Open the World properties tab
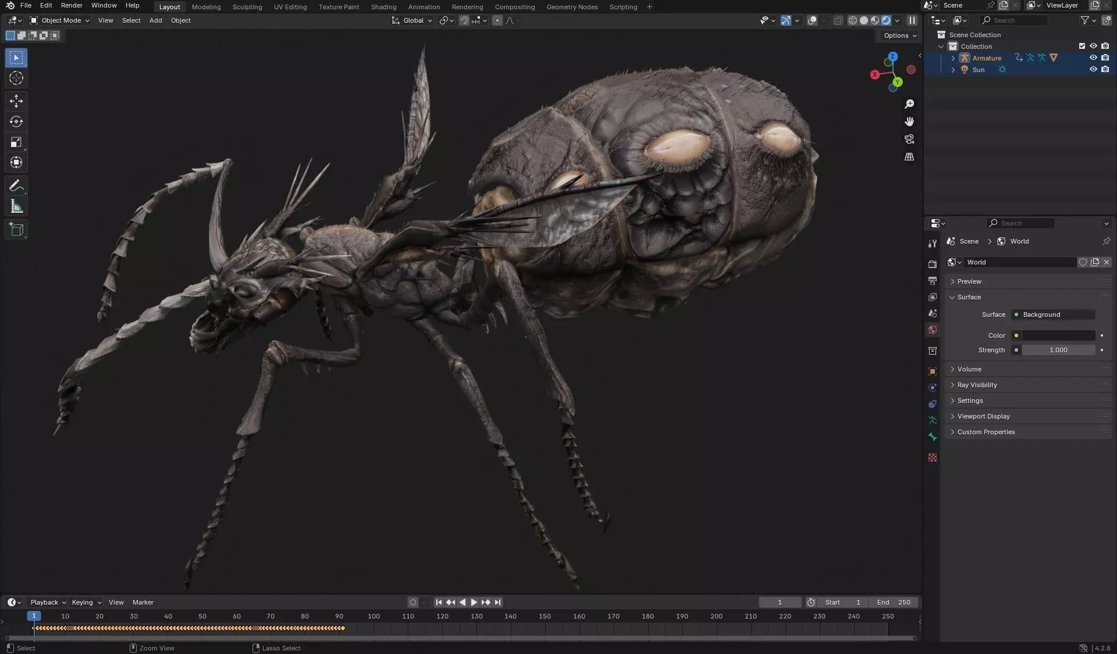Screen dimensions: 1117x654 (x=933, y=330)
